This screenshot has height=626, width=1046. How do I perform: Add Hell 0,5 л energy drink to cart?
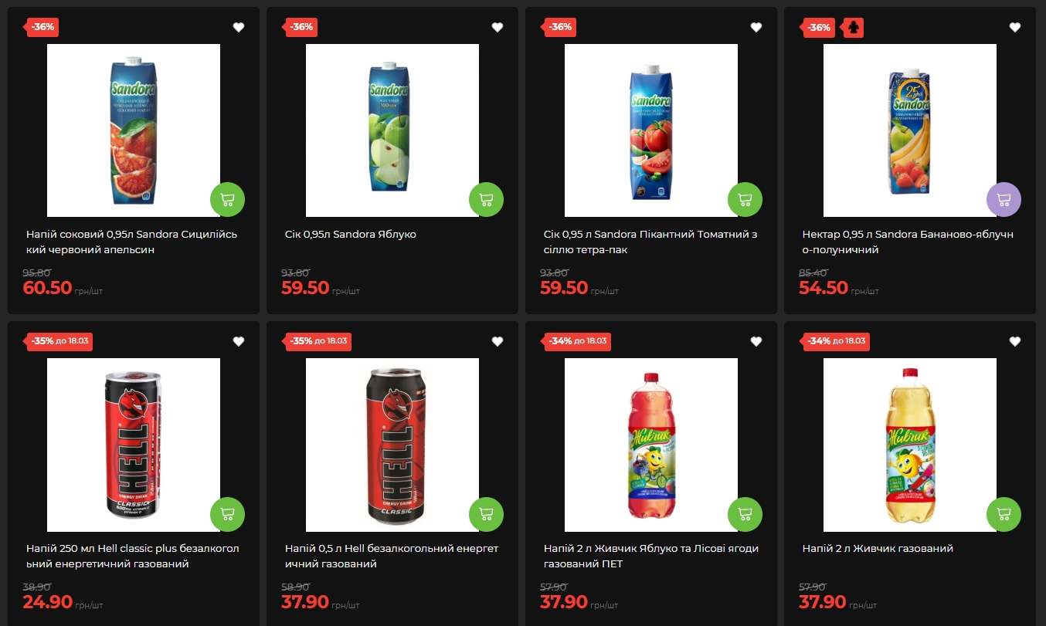[486, 514]
